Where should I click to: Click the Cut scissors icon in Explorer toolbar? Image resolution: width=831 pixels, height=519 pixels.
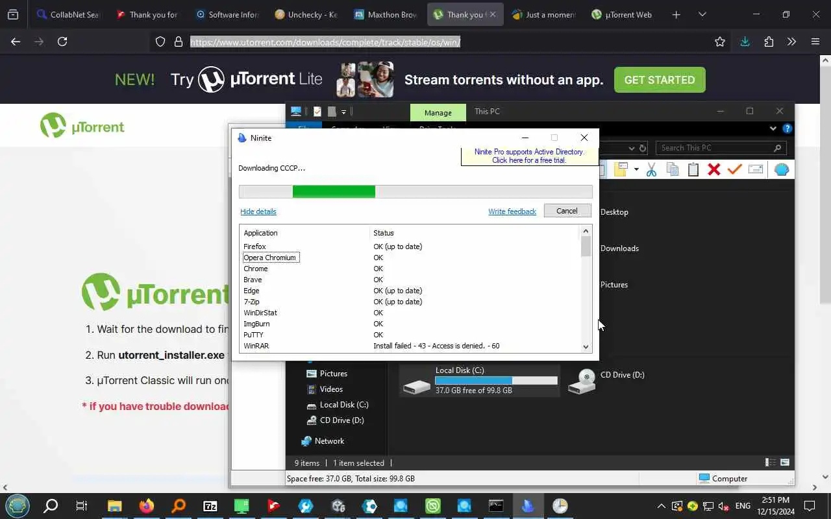pyautogui.click(x=651, y=170)
